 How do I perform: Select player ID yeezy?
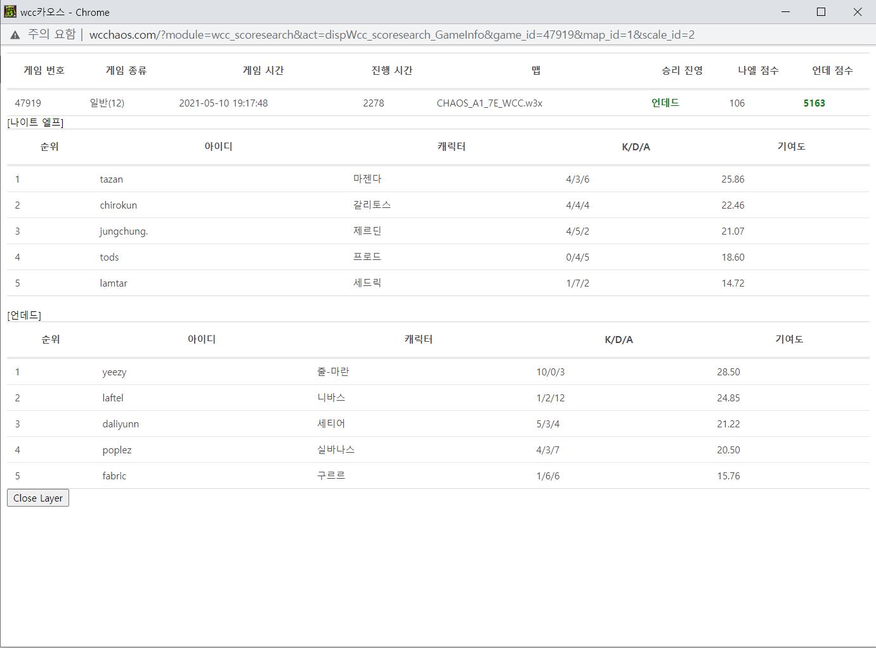point(114,372)
